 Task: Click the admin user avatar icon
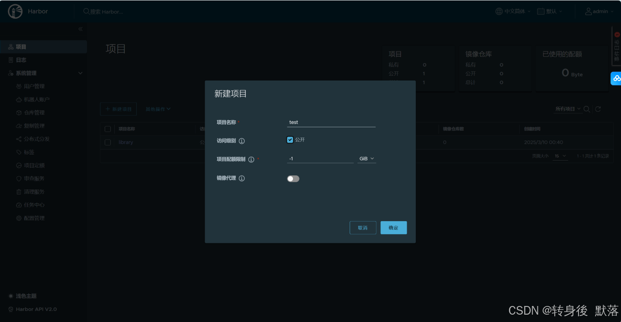point(589,11)
